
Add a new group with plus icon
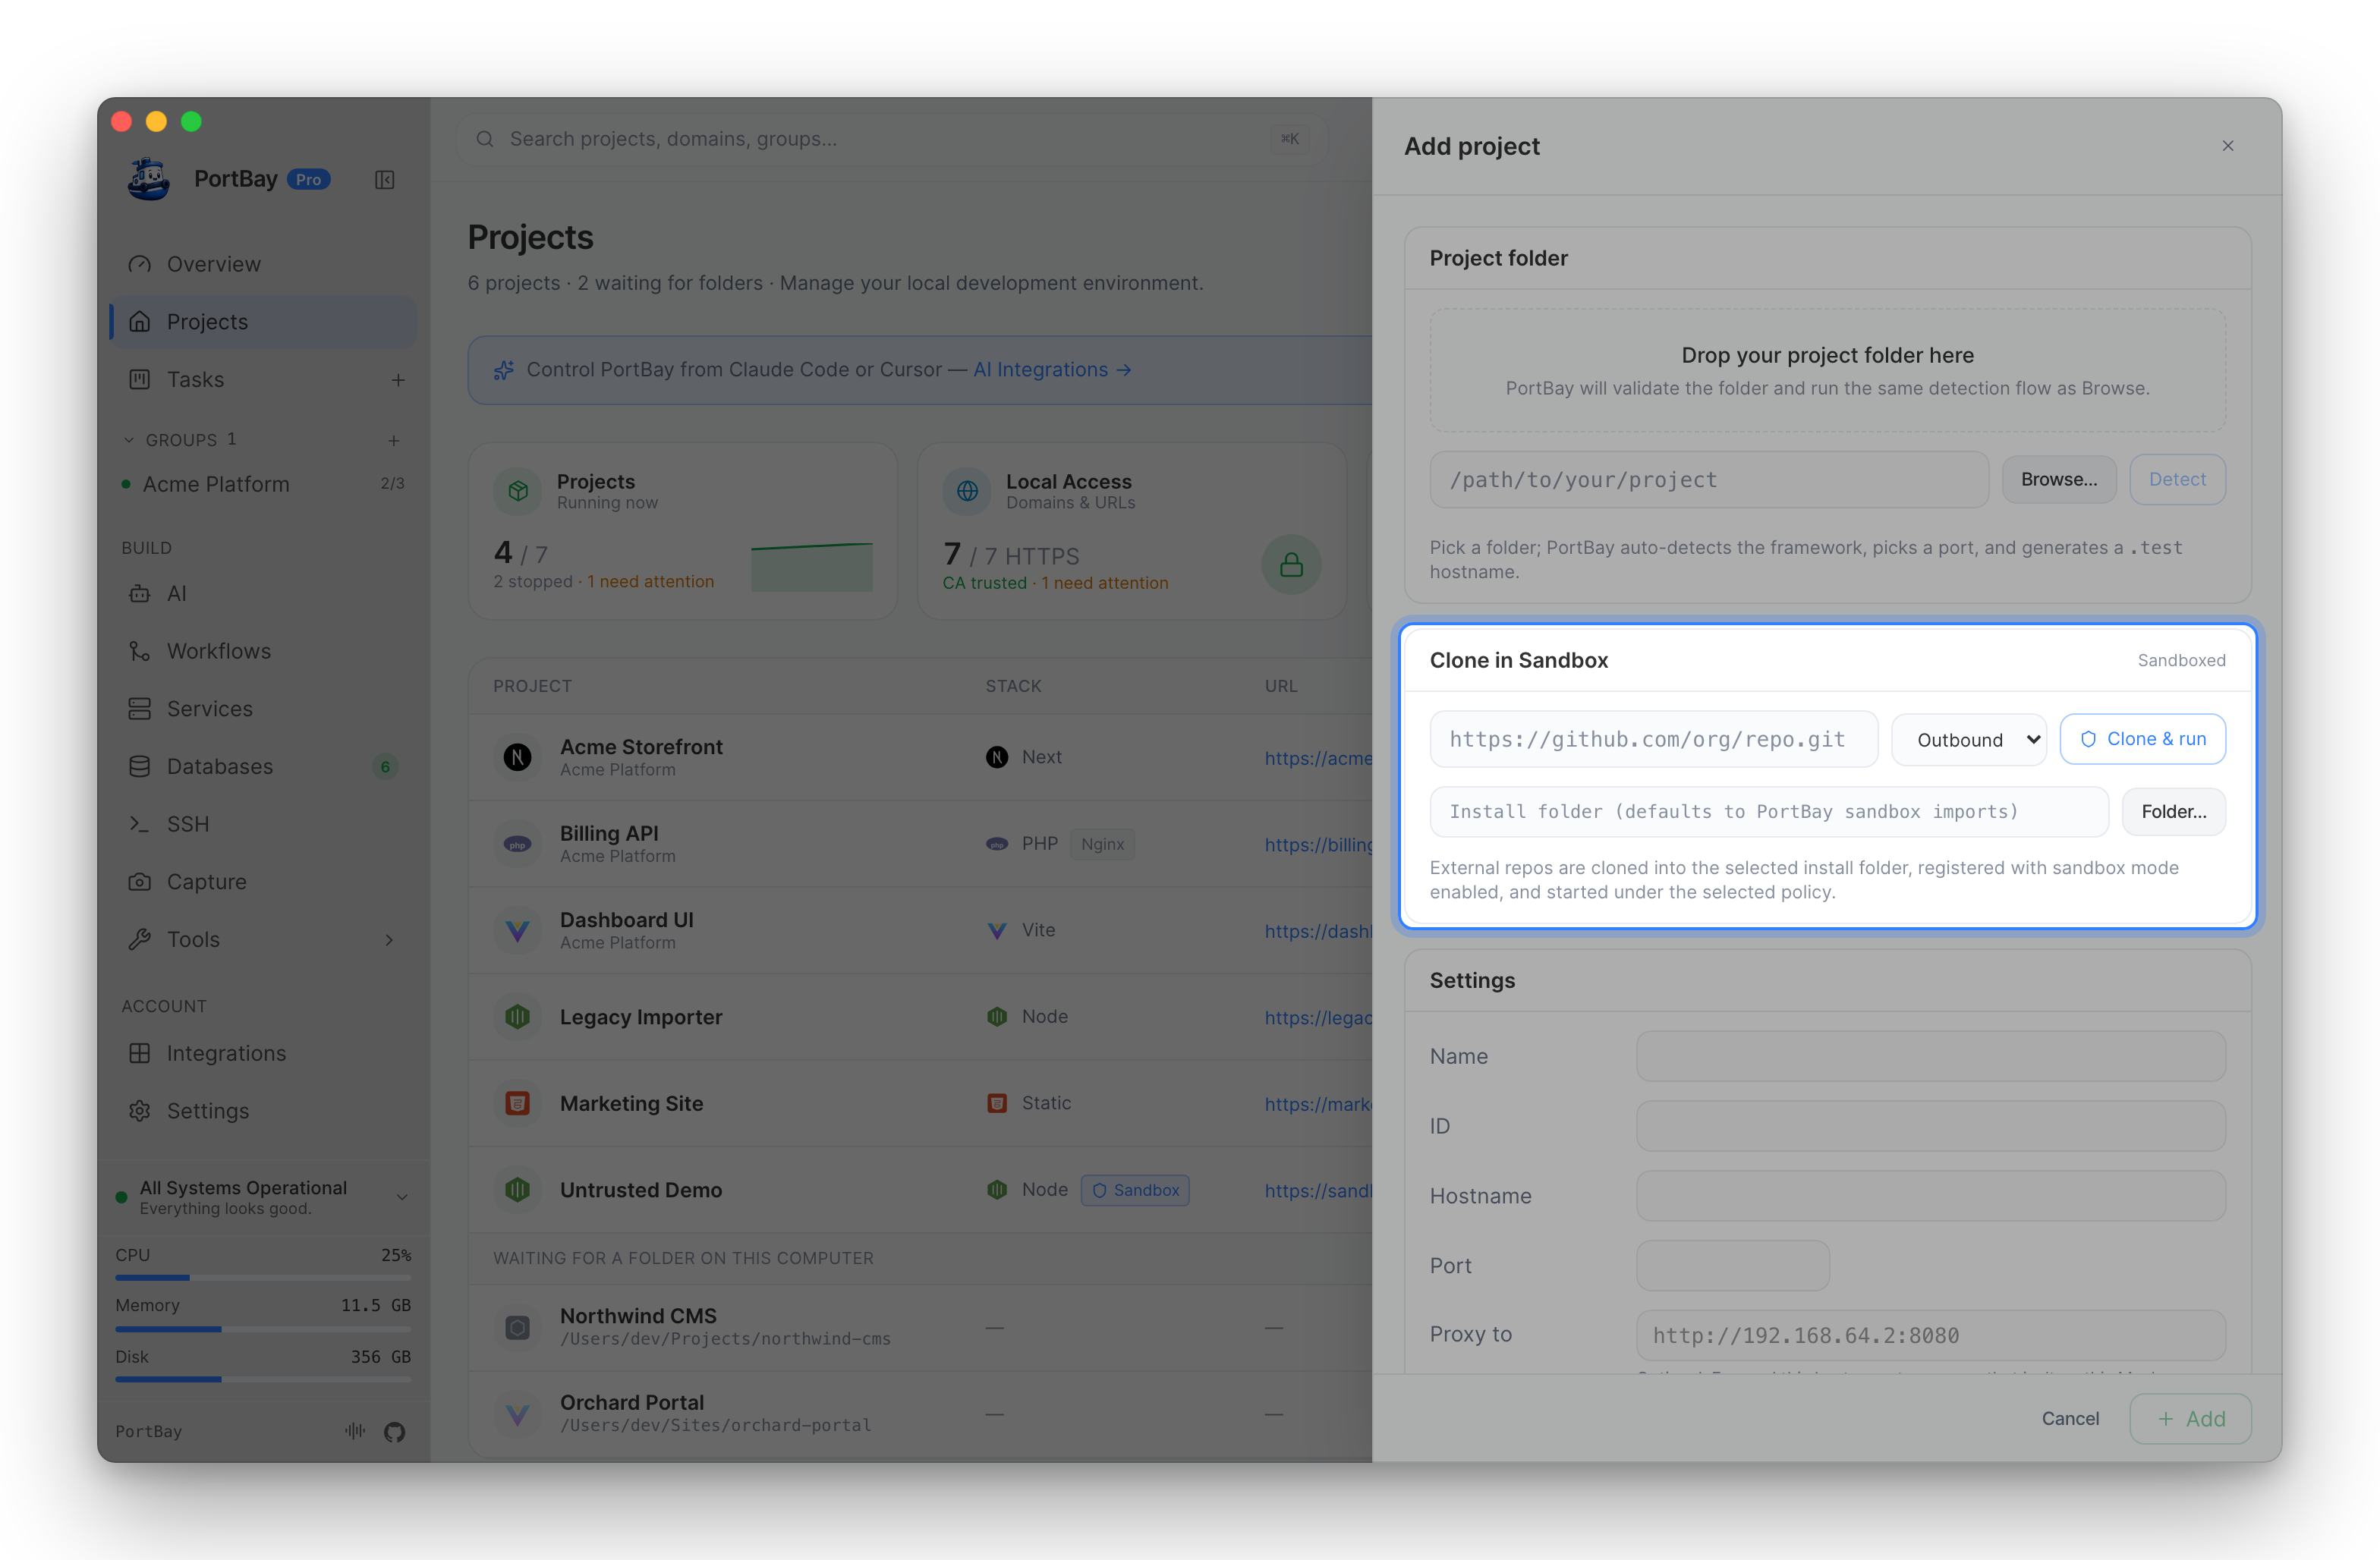(x=394, y=440)
